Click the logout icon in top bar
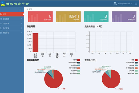 click(x=136, y=4)
